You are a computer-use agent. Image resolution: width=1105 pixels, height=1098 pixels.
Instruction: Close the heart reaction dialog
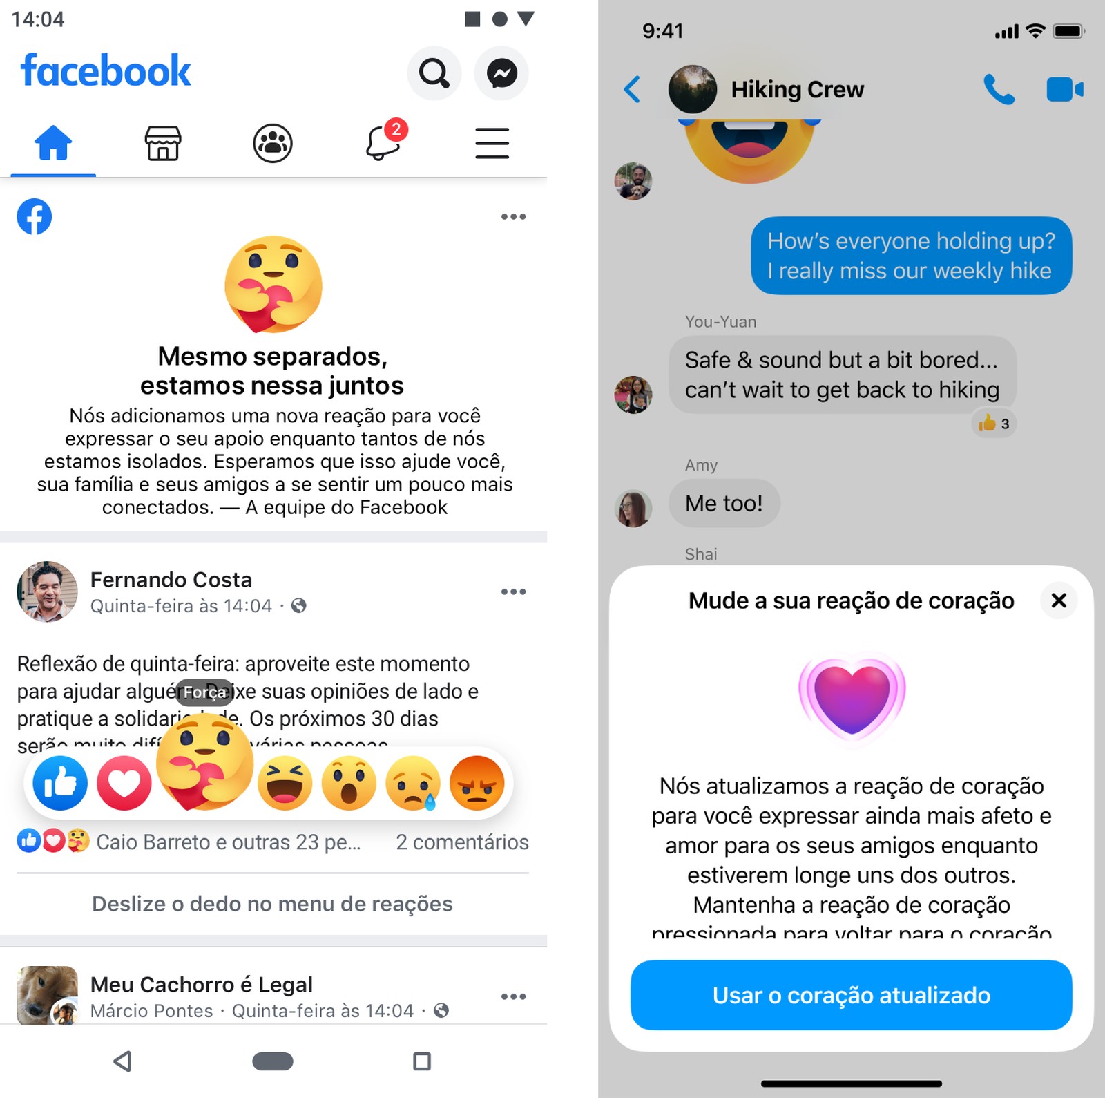coord(1058,600)
